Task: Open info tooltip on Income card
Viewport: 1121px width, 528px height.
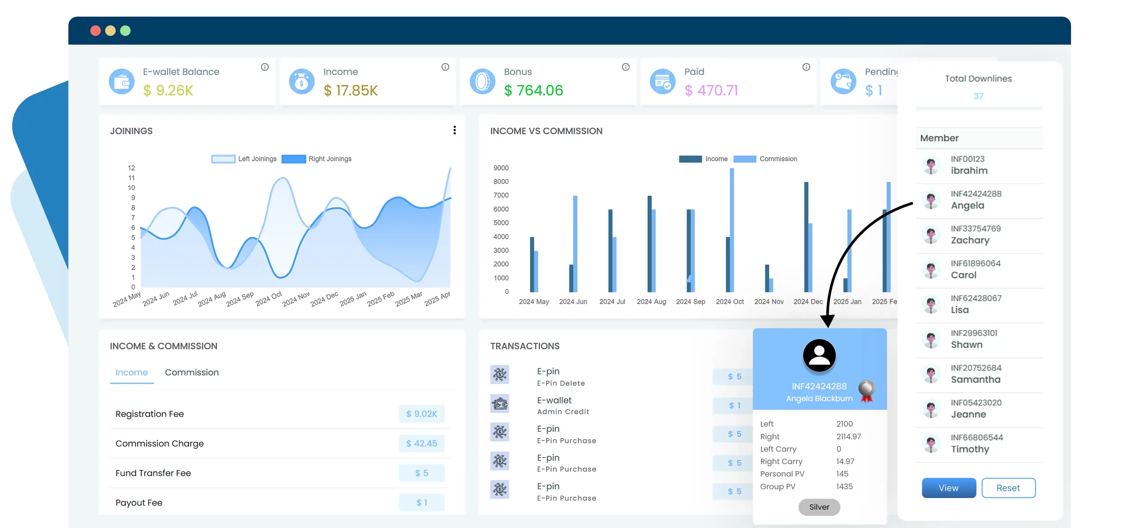Action: (x=445, y=67)
